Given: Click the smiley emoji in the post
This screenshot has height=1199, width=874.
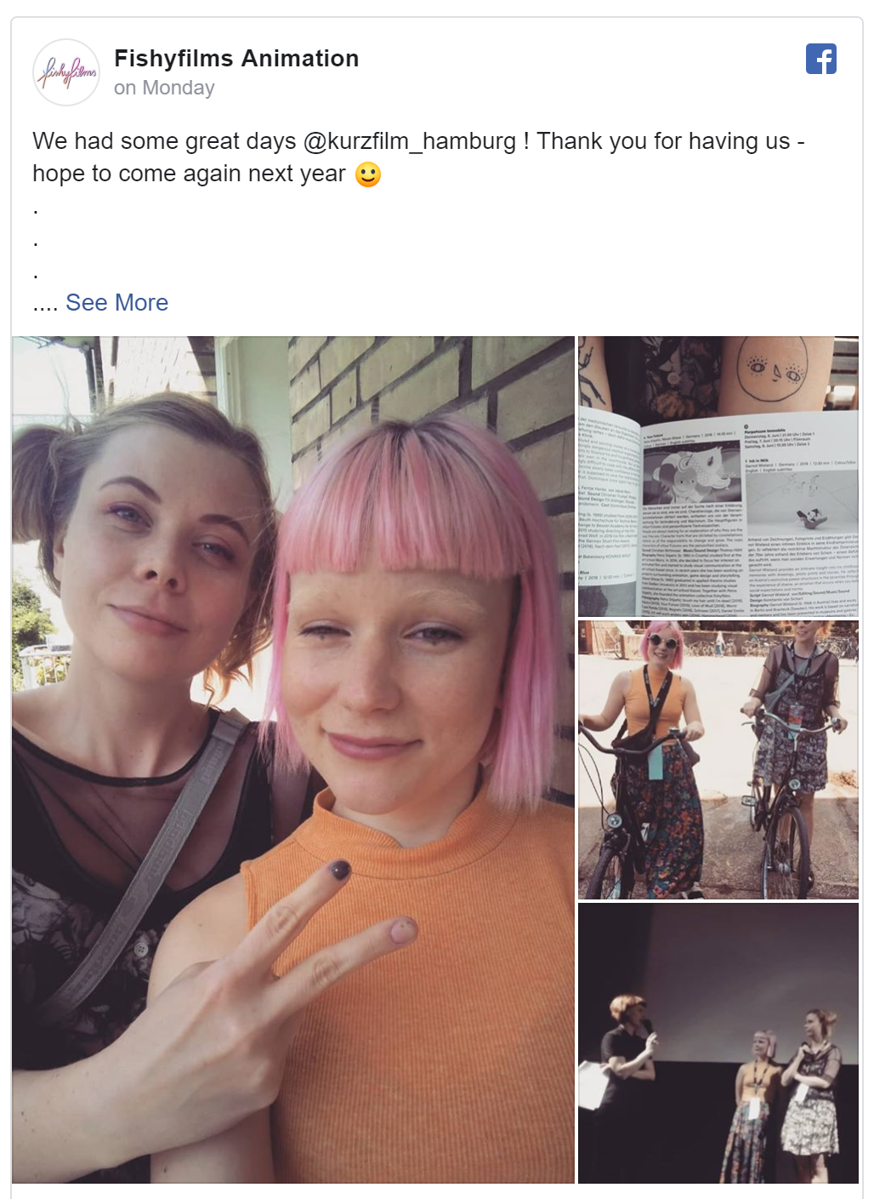Looking at the screenshot, I should click(368, 174).
